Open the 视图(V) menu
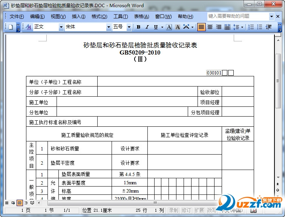This screenshot has width=285, height=217. 58,17
